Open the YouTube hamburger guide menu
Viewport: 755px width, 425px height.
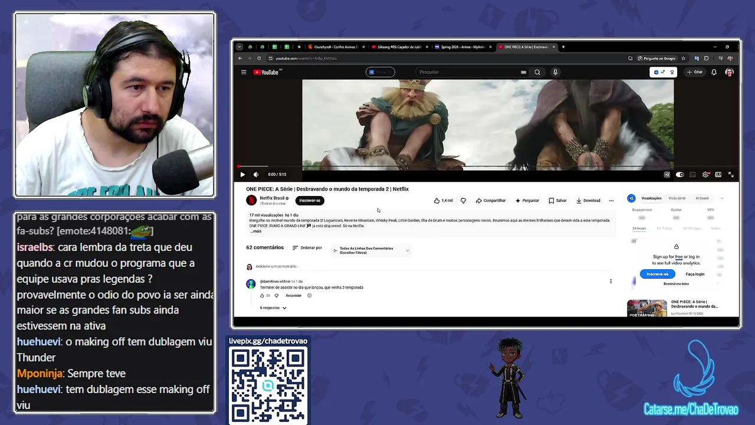coord(244,72)
